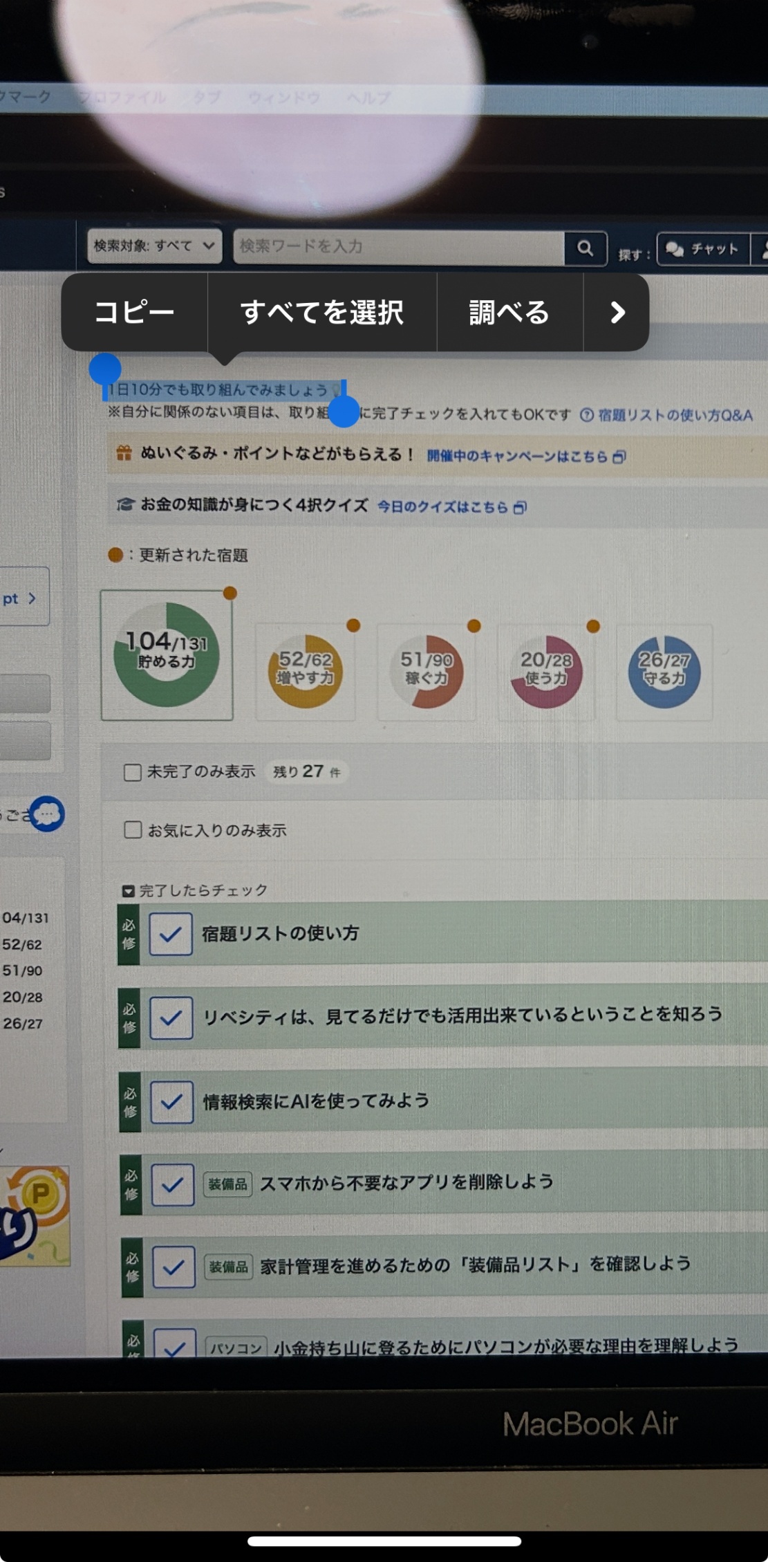Open the 検索対象: すべて dropdown
The image size is (768, 1562).
[154, 246]
